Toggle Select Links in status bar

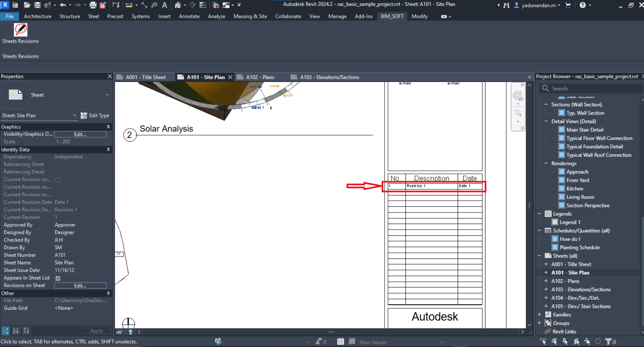[x=543, y=342]
